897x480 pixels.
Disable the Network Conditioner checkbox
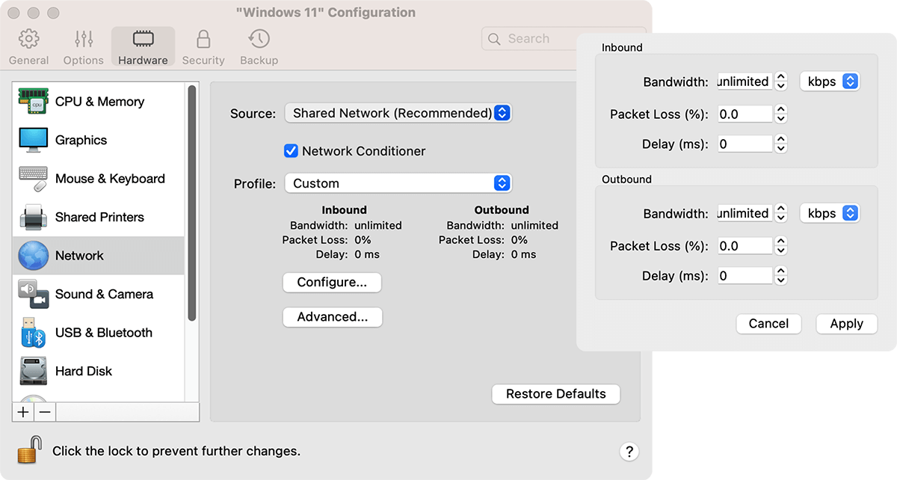[292, 151]
